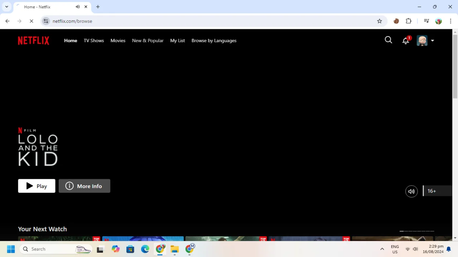Open the tab search dropdown
The image size is (458, 257).
point(6,7)
